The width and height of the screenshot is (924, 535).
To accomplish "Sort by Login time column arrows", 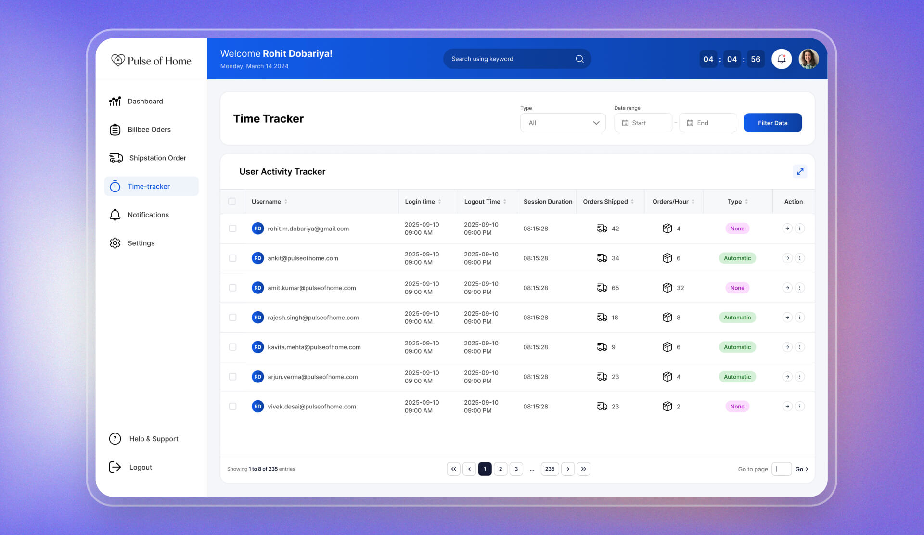I will (439, 202).
